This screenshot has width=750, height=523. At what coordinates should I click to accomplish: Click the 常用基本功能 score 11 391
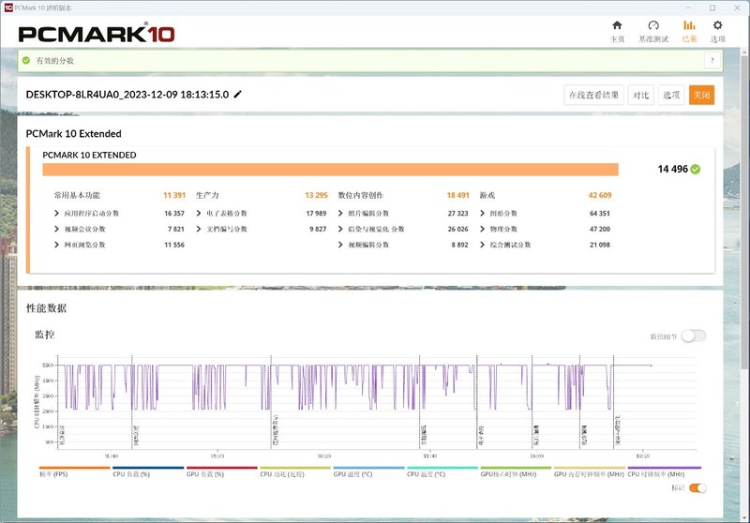[174, 195]
